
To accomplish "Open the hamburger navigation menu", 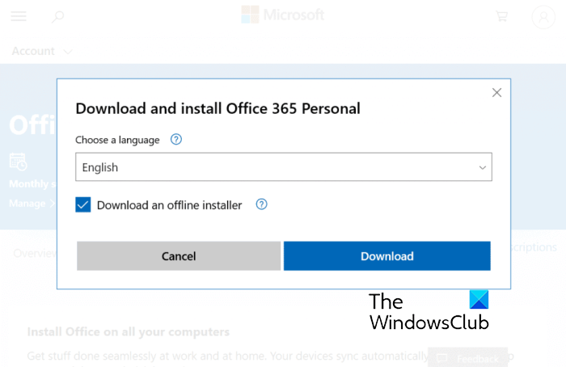I will (x=18, y=16).
